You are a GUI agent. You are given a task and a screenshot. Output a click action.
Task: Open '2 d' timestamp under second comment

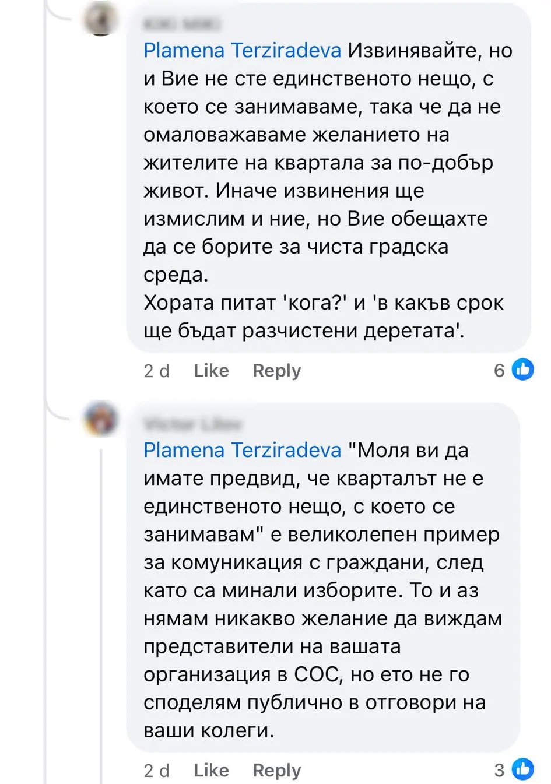point(156,771)
